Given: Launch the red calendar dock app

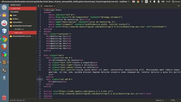Looking at the screenshot, I should tap(4, 23).
